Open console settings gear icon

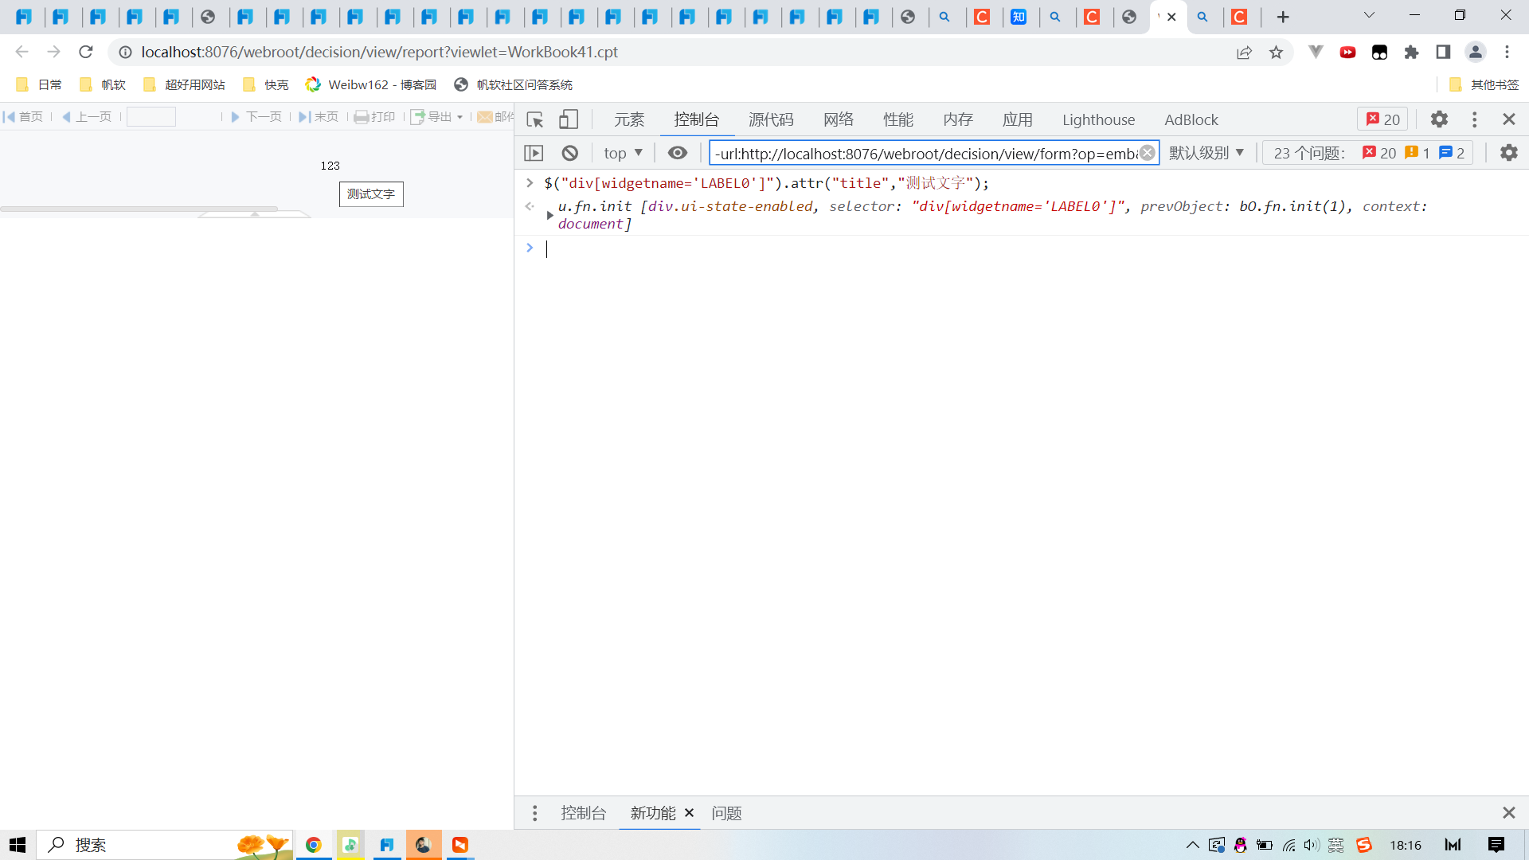pyautogui.click(x=1509, y=153)
